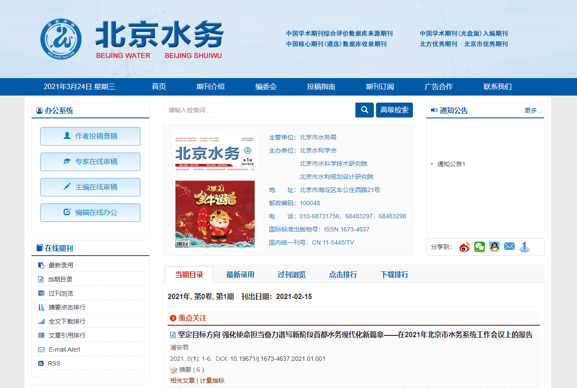This screenshot has height=388, width=577.
Task: Click 北京市水务局 organization link
Action: (318, 137)
